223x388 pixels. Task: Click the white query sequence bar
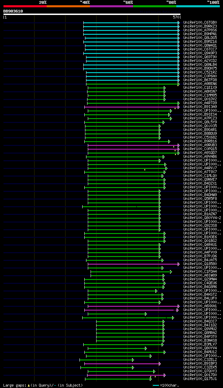pos(92,14)
